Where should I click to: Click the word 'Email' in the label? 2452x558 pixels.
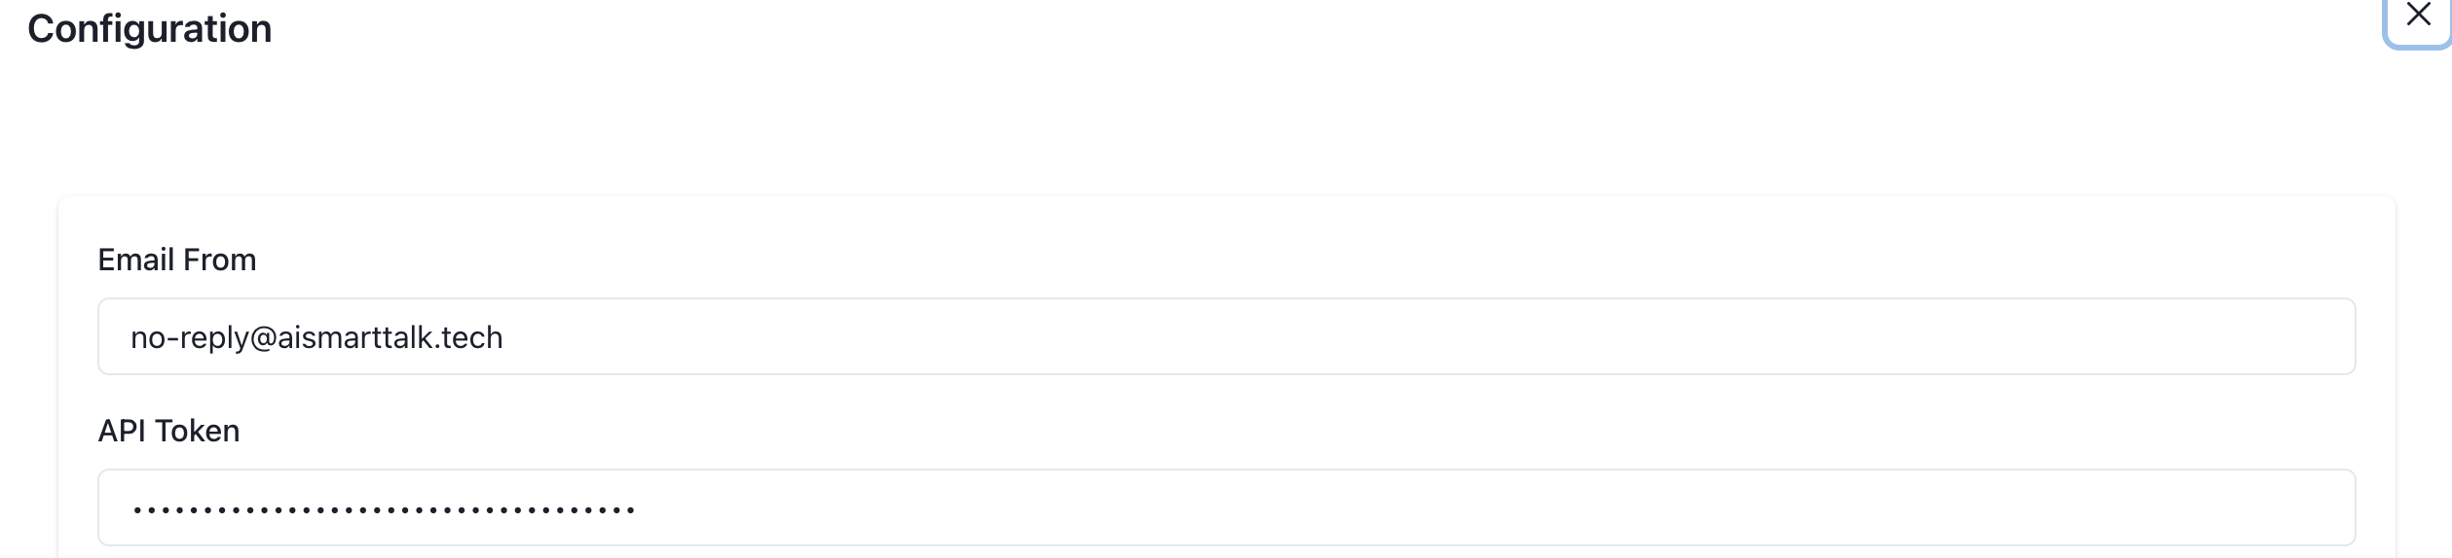135,260
